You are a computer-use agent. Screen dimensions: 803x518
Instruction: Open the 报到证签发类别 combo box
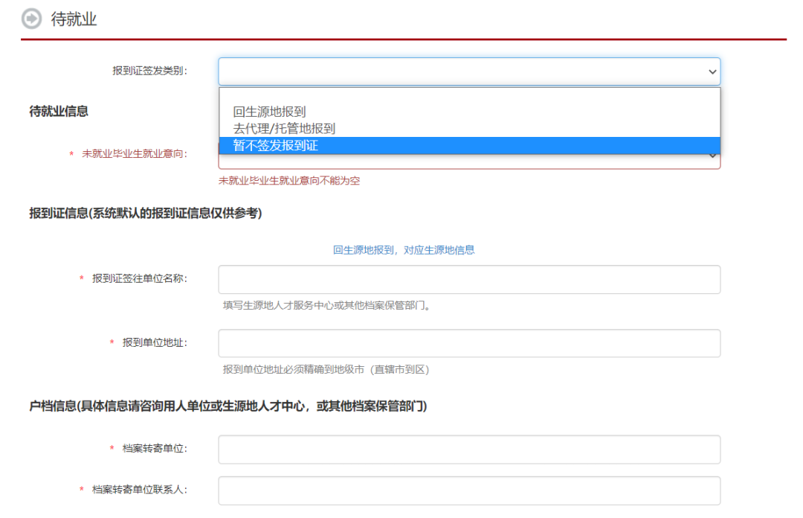pyautogui.click(x=461, y=71)
